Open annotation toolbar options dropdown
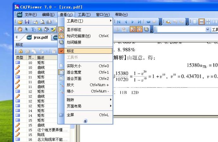218x142 pixels. tap(152, 29)
